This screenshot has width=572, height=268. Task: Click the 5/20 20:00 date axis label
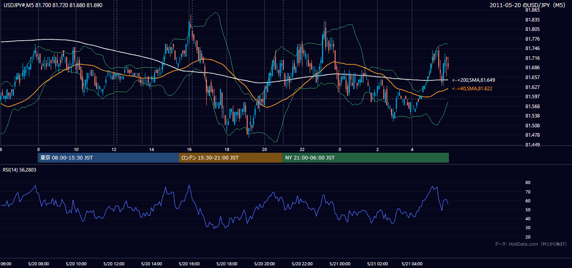[264, 264]
